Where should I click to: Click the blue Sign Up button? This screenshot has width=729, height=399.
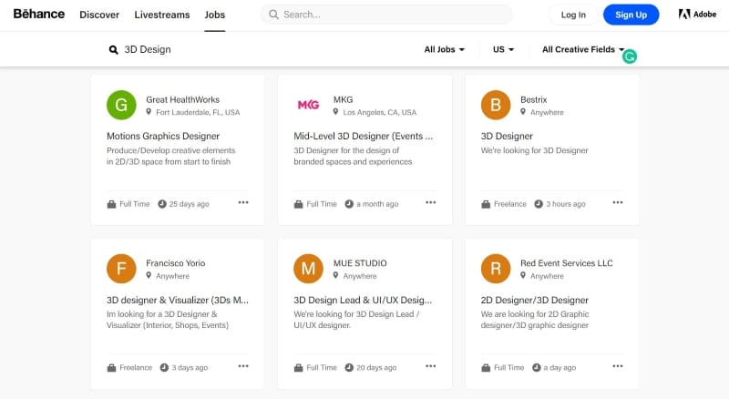(631, 15)
